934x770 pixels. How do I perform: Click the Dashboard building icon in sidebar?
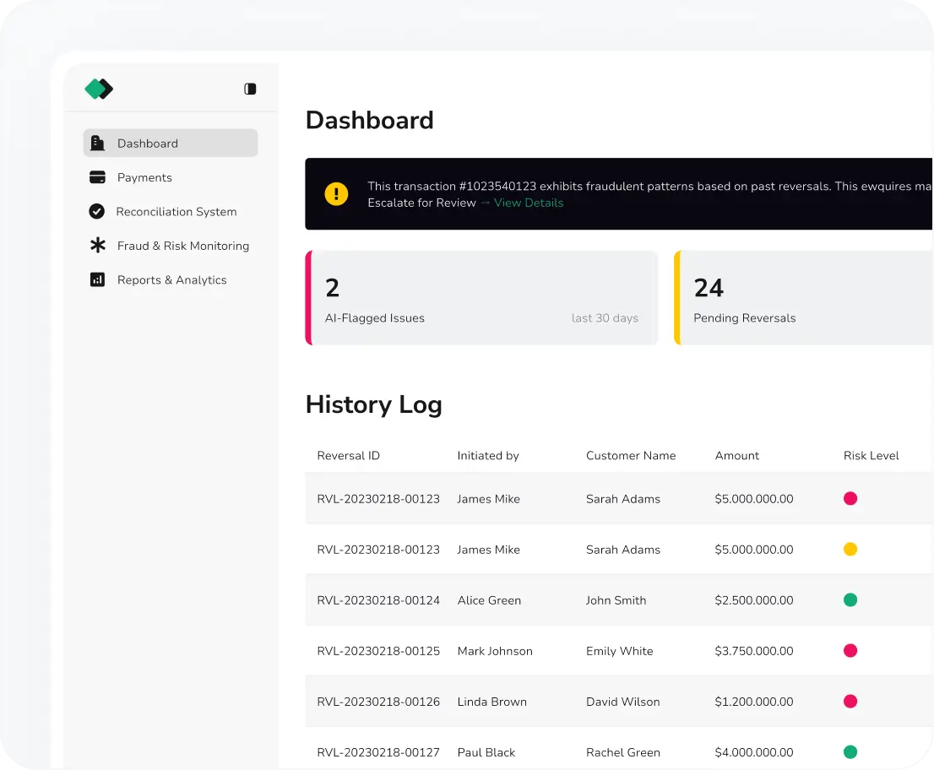point(98,144)
